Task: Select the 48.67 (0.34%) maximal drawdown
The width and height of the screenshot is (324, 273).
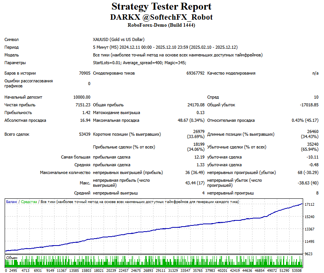Action: coord(191,120)
